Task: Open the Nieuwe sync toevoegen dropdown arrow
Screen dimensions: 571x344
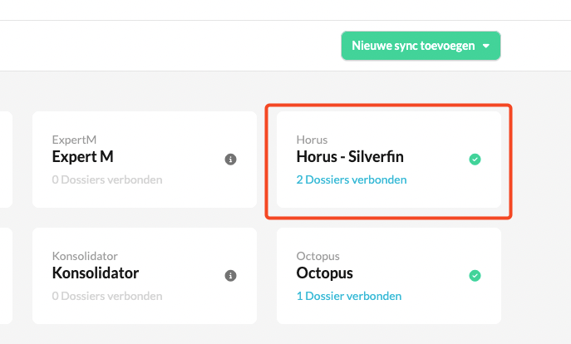Action: click(486, 46)
